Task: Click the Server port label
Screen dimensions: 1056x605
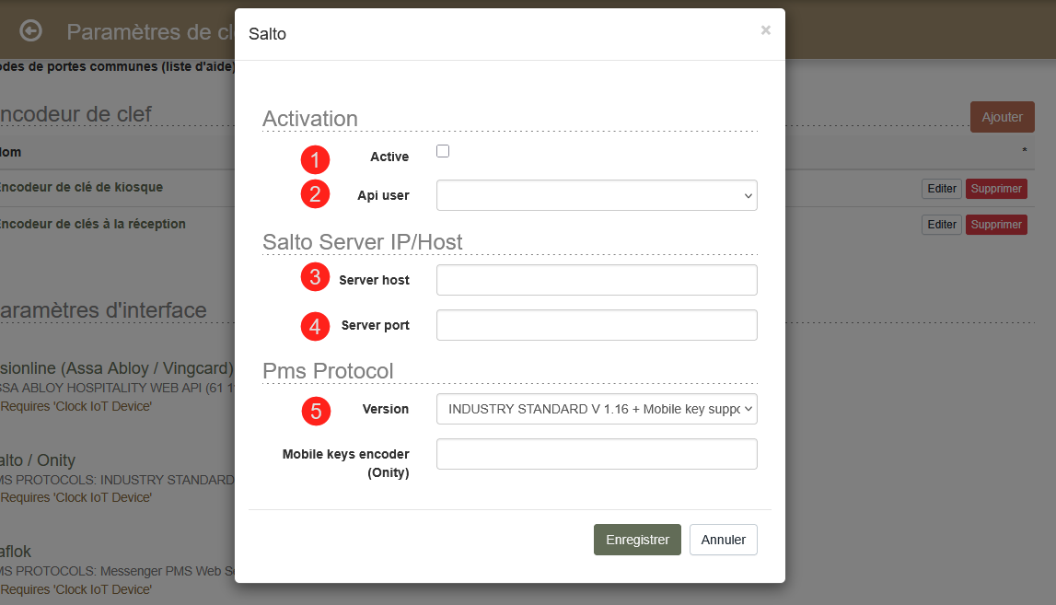Action: tap(375, 325)
